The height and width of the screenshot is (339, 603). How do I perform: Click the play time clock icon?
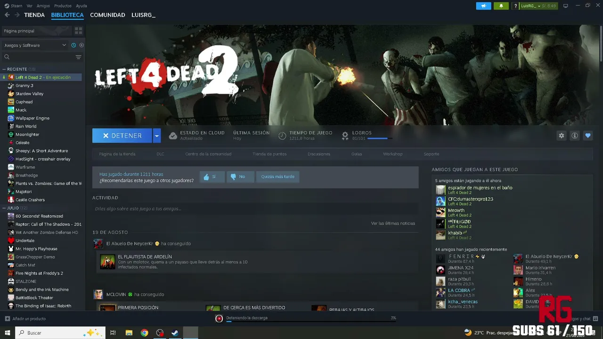[282, 136]
